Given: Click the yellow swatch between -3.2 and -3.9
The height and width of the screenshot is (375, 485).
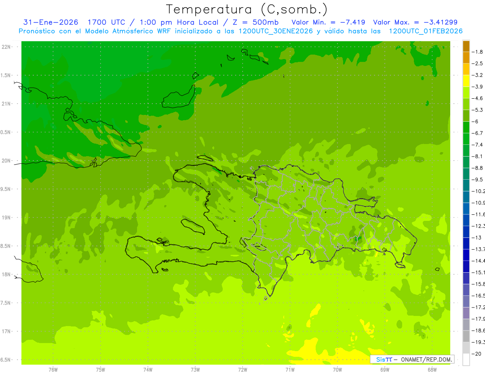Looking at the screenshot, I should pos(466,81).
